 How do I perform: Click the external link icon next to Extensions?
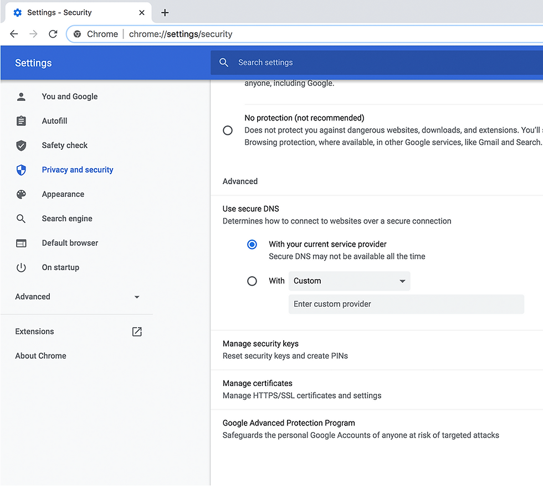(x=137, y=332)
